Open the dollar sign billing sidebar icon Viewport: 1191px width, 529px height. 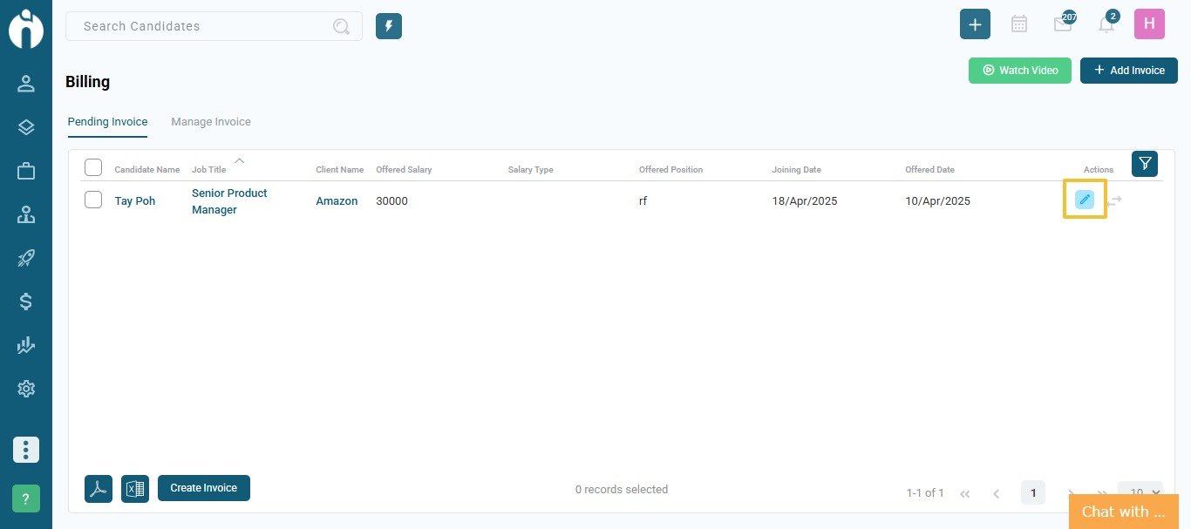[26, 302]
